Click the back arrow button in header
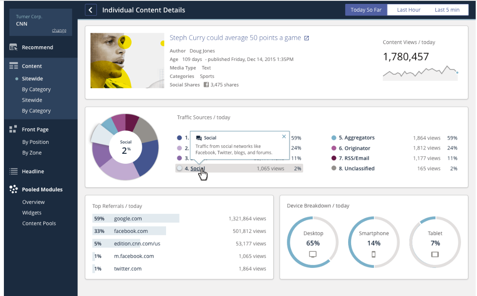 coord(91,10)
